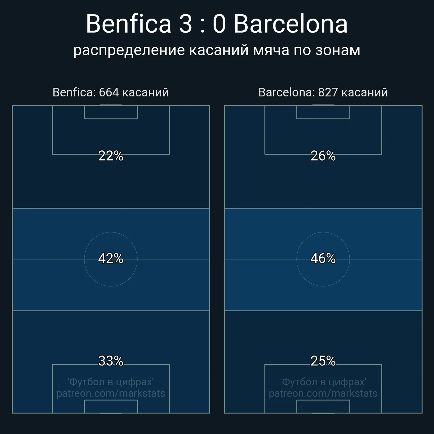
Task: Select the Barcelona: 827 касаний heading
Action: point(323,92)
